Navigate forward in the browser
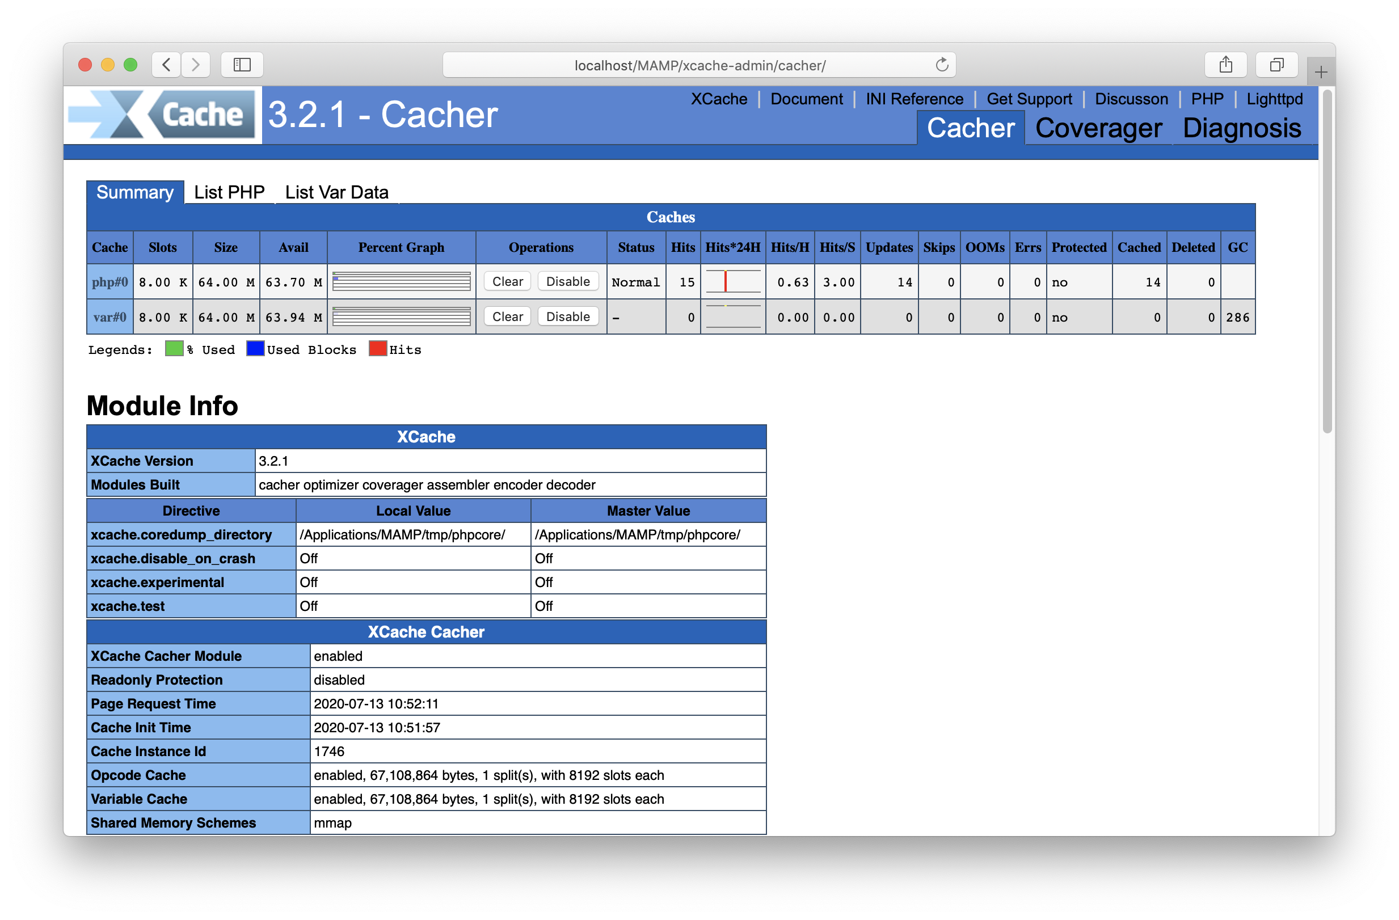This screenshot has width=1399, height=920. (x=196, y=65)
